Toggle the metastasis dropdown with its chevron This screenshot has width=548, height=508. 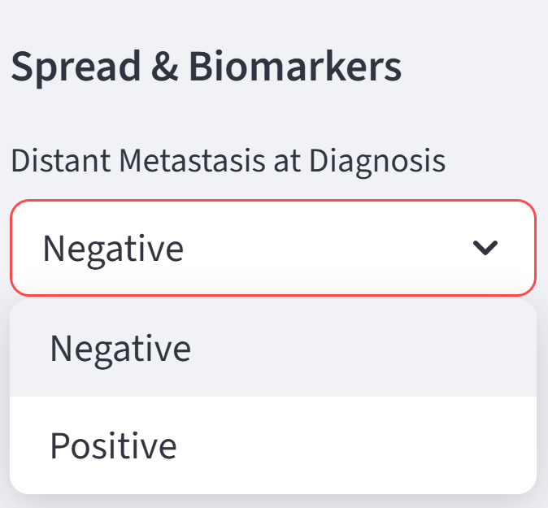[485, 248]
